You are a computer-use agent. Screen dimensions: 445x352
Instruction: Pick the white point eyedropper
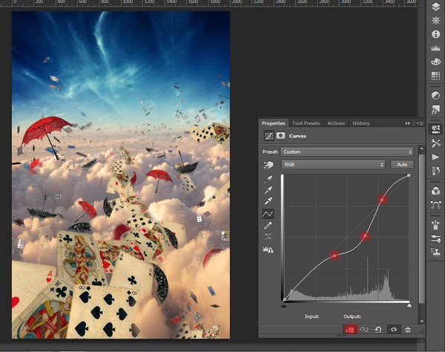268,201
